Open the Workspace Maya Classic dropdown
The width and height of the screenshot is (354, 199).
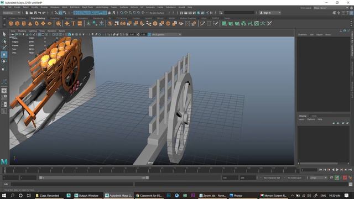331,8
